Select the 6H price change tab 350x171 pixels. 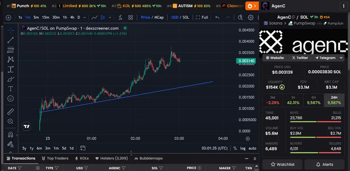[314, 100]
